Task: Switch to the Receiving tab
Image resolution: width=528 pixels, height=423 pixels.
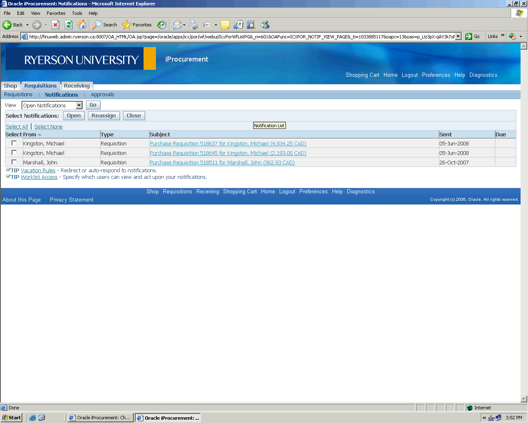Action: tap(77, 86)
